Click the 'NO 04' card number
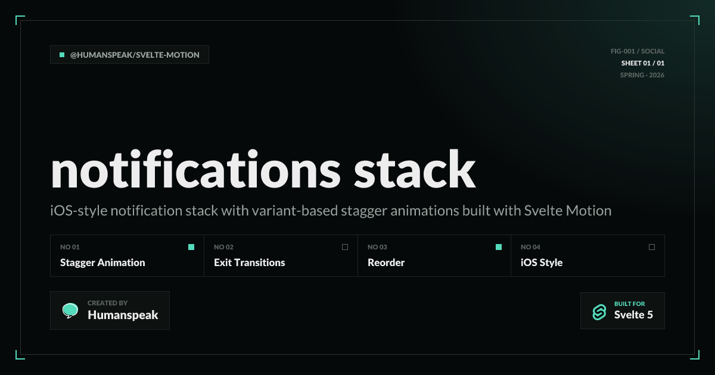The height and width of the screenshot is (375, 715). (x=530, y=247)
